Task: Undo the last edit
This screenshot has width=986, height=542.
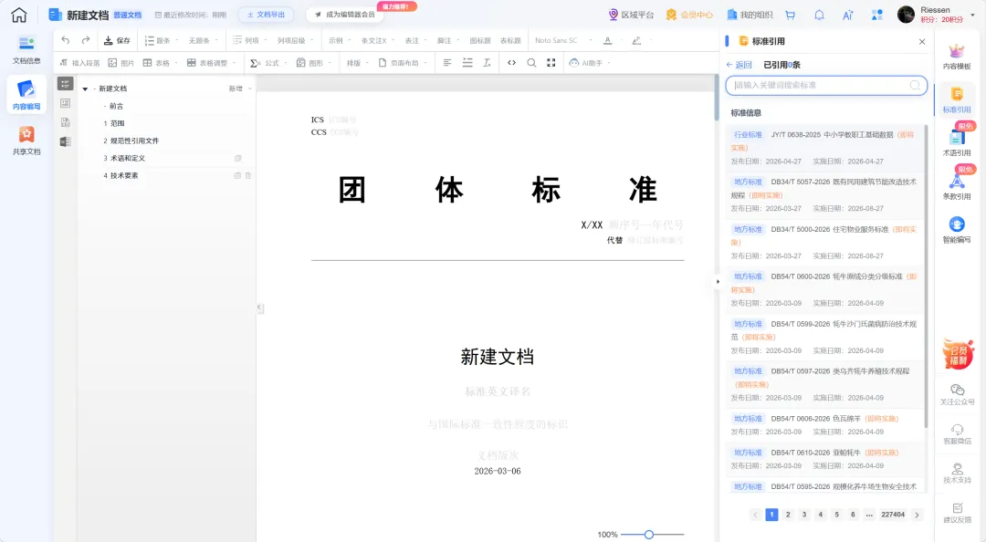Action: (x=66, y=40)
